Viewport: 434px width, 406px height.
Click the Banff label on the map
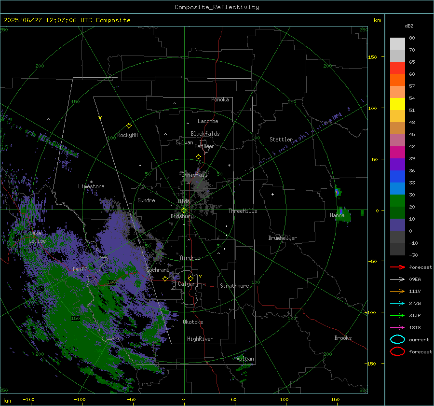[x=80, y=269]
